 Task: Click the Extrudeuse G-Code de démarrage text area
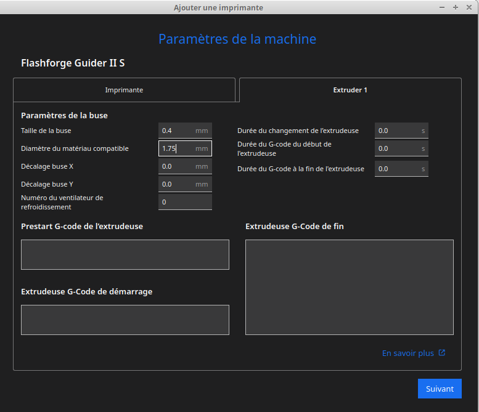pyautogui.click(x=125, y=320)
